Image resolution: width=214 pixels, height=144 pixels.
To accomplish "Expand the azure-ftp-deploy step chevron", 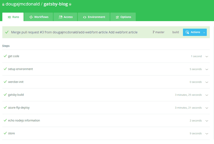I will [x=207, y=108].
